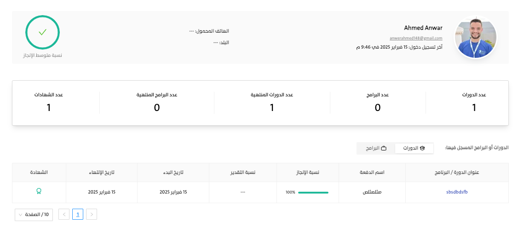The height and width of the screenshot is (233, 524).
Task: Click the Ahmed Anwar user name
Action: pyautogui.click(x=423, y=28)
